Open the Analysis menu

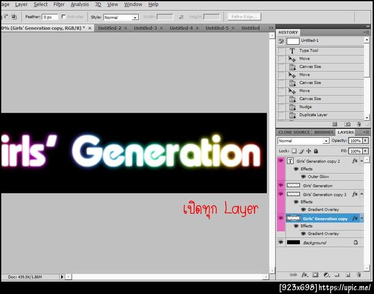coord(80,4)
